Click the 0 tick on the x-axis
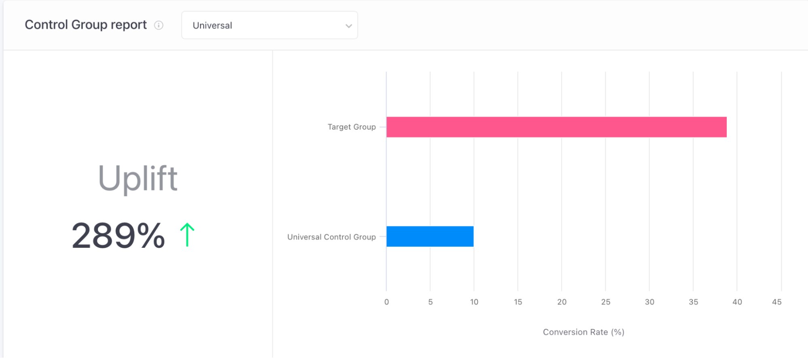Viewport: 808px width, 358px height. point(386,302)
